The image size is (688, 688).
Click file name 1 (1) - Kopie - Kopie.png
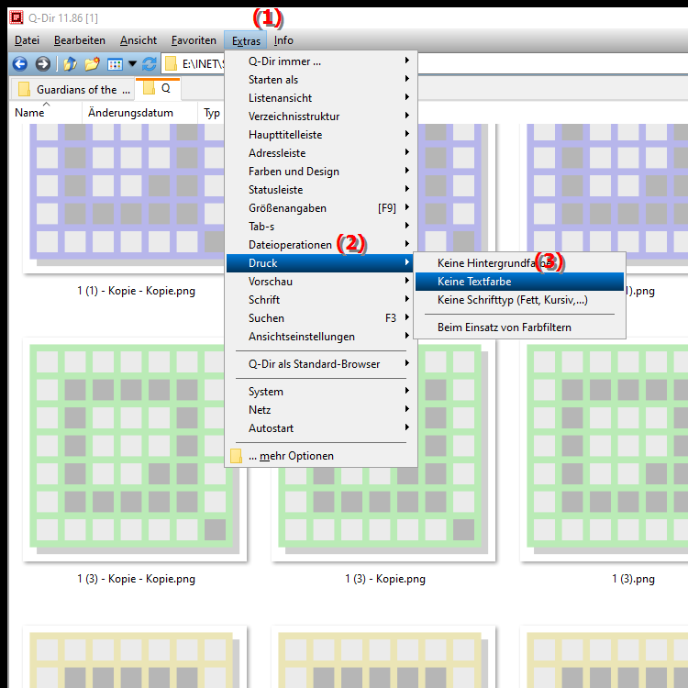pos(136,291)
